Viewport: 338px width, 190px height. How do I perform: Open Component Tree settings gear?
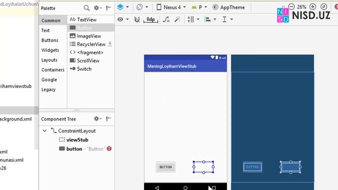pyautogui.click(x=97, y=119)
